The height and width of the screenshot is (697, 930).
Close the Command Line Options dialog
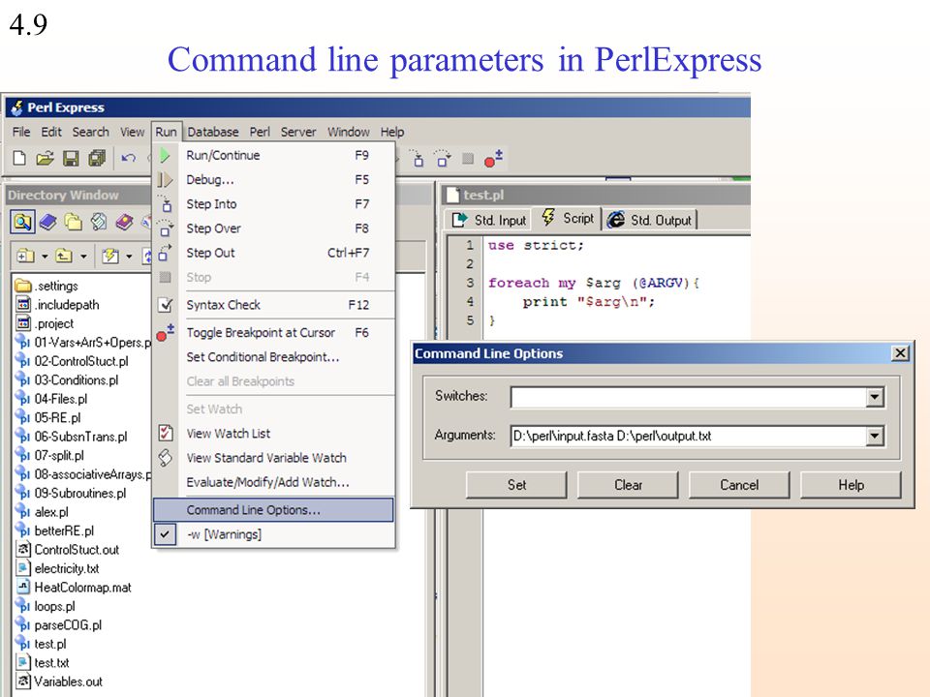pos(900,353)
